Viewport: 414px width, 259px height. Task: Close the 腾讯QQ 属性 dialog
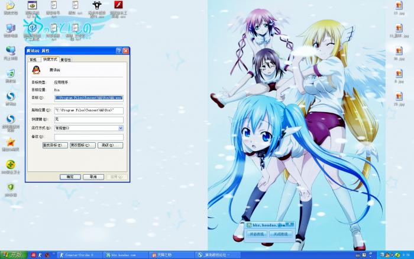126,51
